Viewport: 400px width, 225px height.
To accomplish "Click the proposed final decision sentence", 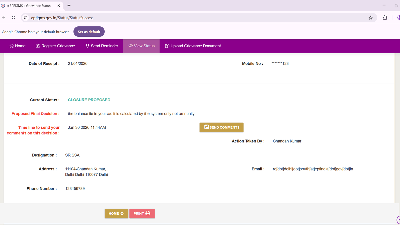I will point(131,114).
